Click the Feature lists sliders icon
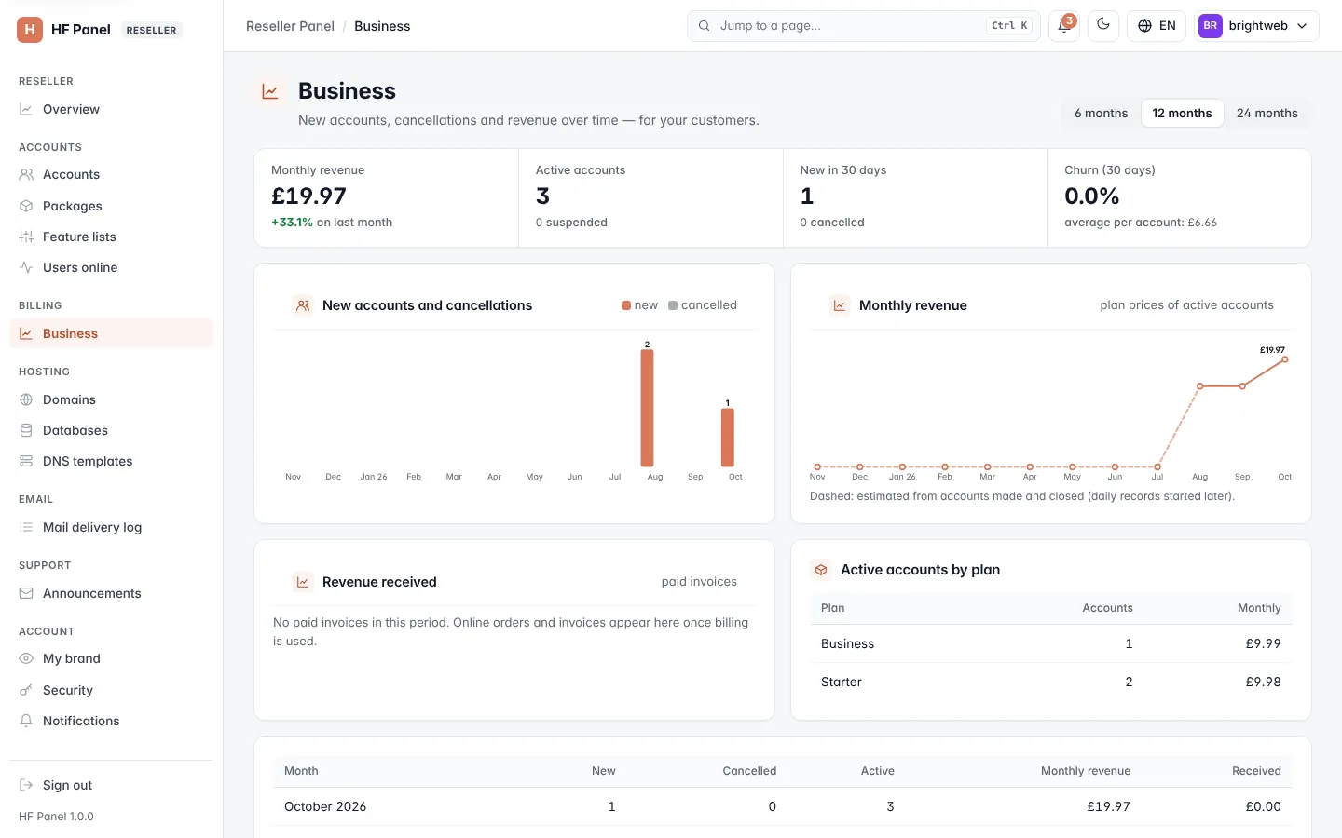The width and height of the screenshot is (1342, 838). (26, 237)
